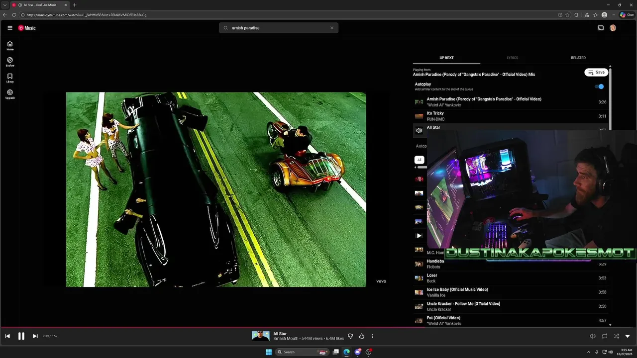Screen dimensions: 637x358
Task: Open the browser extensions icon
Action: [x=576, y=15]
